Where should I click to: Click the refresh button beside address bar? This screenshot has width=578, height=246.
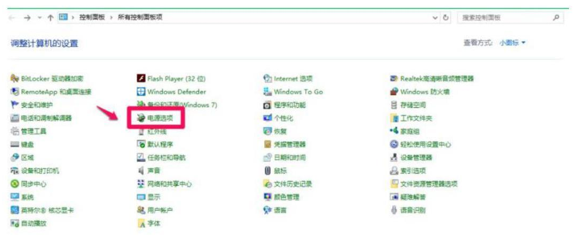click(446, 18)
